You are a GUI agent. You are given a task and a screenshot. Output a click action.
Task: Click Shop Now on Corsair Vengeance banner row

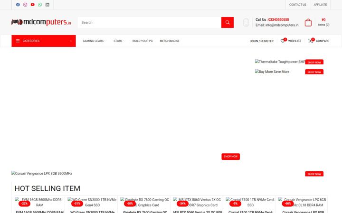pyautogui.click(x=314, y=174)
